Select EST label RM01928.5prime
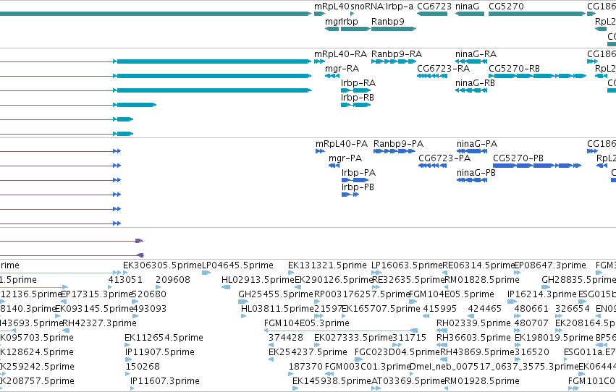Image resolution: width=616 pixels, height=392 pixels. pos(482,381)
